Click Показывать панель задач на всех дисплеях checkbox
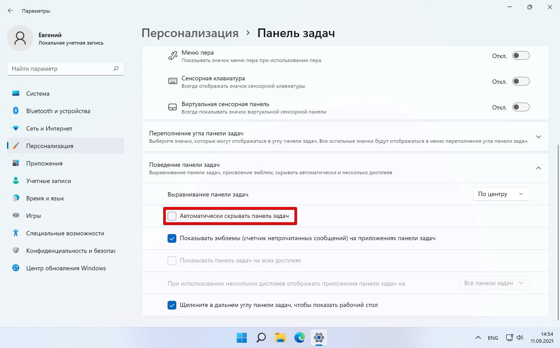560x348 pixels. [172, 261]
